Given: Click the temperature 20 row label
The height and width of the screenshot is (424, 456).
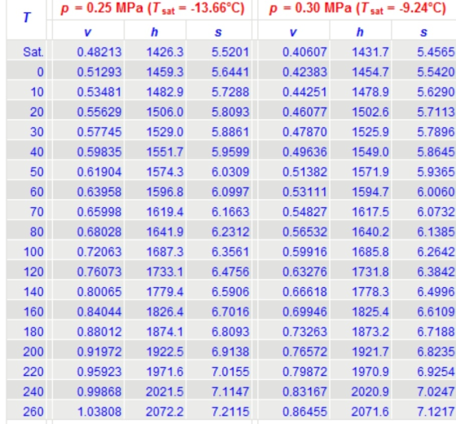Looking at the screenshot, I should click(x=37, y=112).
